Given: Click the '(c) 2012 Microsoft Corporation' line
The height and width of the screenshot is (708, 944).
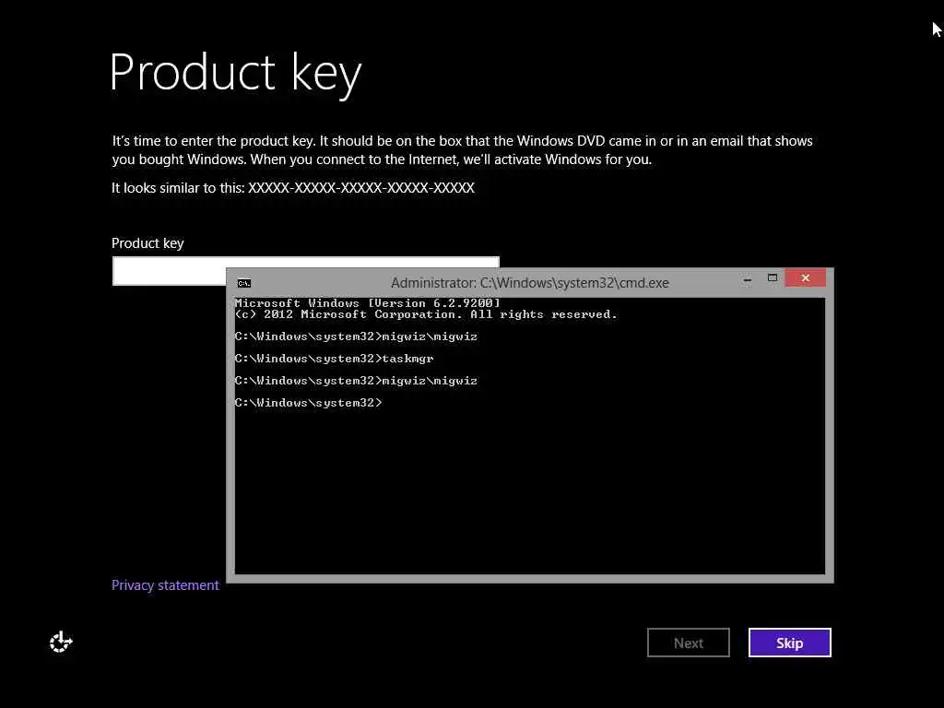Looking at the screenshot, I should click(426, 314).
